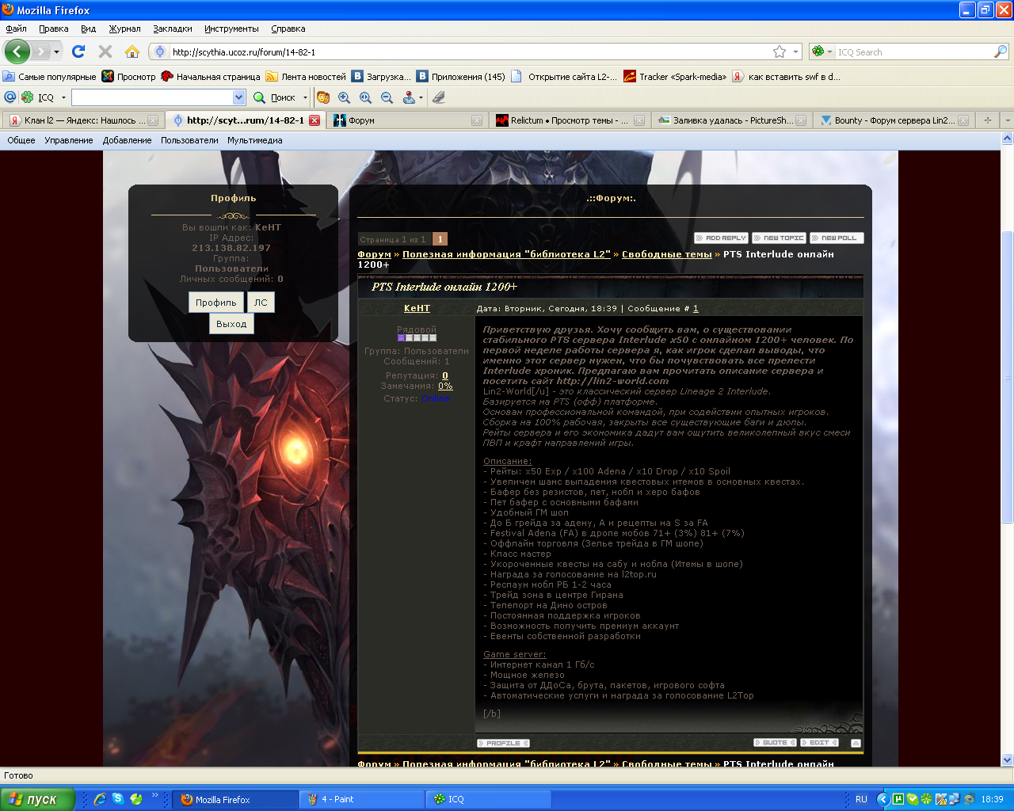This screenshot has width=1014, height=811.
Task: Close the 'Клан l2 — Яндекс' tab
Action: (x=153, y=120)
